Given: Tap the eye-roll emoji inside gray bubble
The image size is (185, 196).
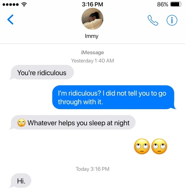Looking at the screenshot, I should pos(22,123).
